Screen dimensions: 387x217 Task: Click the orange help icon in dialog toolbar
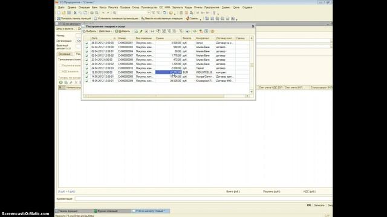[x=212, y=31]
